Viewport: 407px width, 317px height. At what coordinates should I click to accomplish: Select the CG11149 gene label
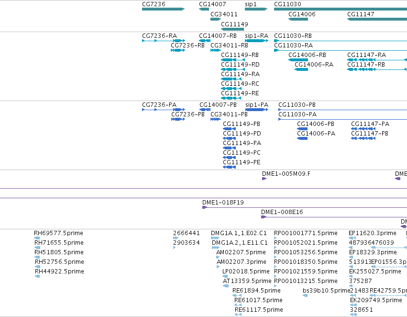[x=234, y=24]
